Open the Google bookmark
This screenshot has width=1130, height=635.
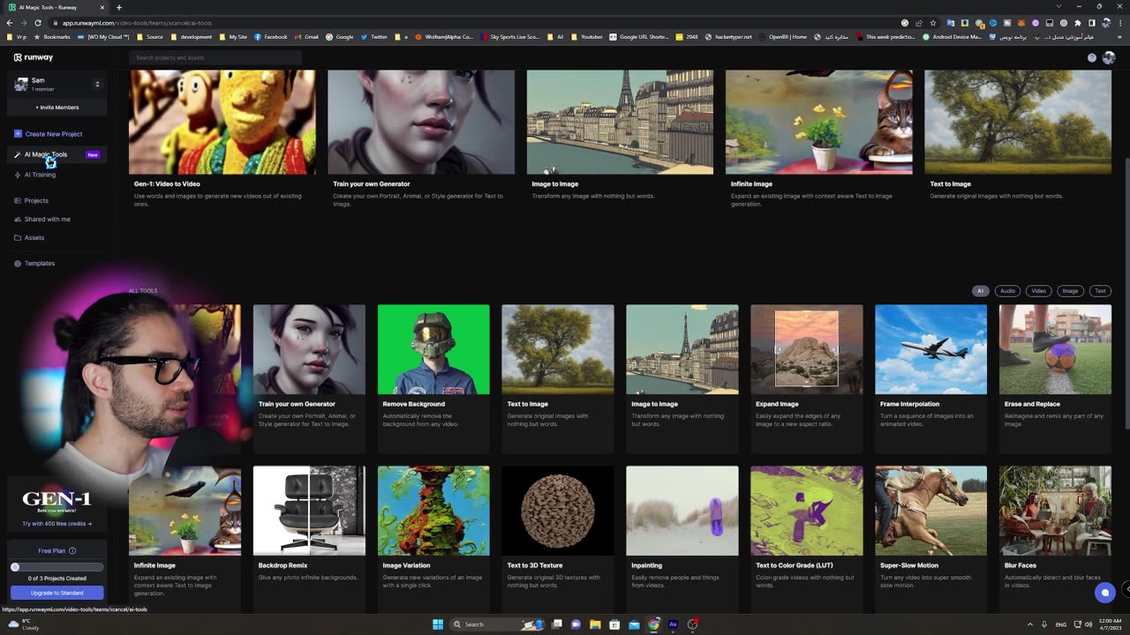(x=339, y=37)
